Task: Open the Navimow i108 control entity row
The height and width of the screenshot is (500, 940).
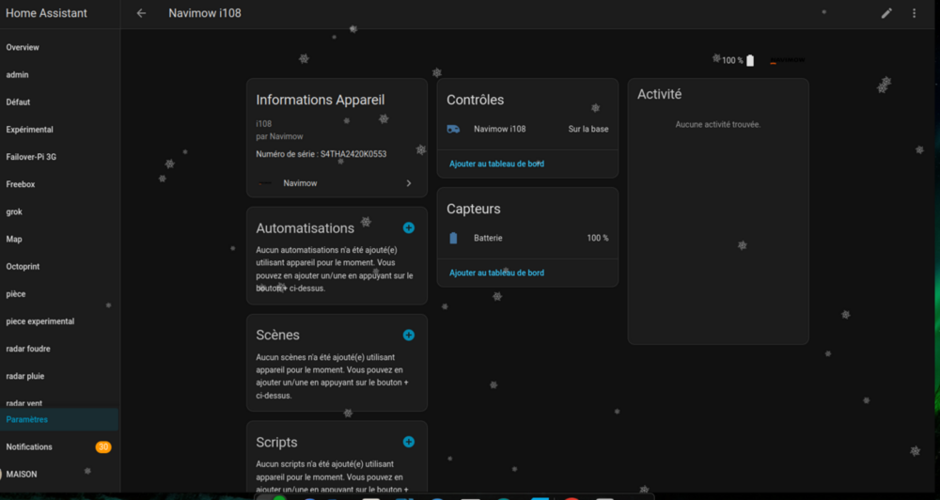Action: 527,129
